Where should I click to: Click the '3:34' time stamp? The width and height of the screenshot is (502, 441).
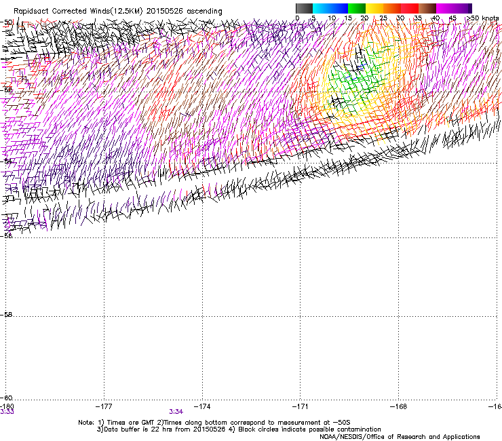click(x=176, y=412)
